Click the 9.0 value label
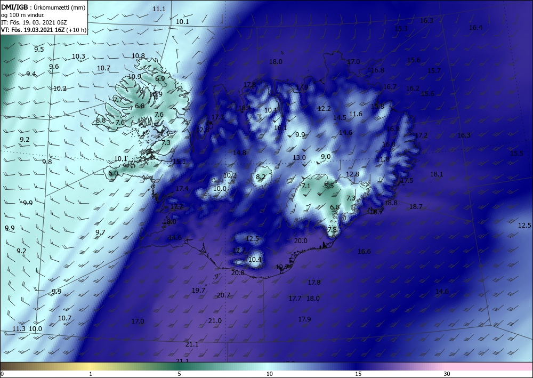The image size is (533, 378). 326,156
